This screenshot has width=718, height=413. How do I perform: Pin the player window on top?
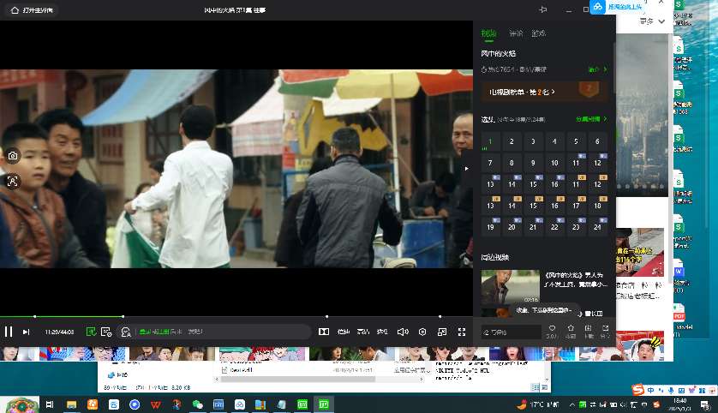click(x=543, y=9)
